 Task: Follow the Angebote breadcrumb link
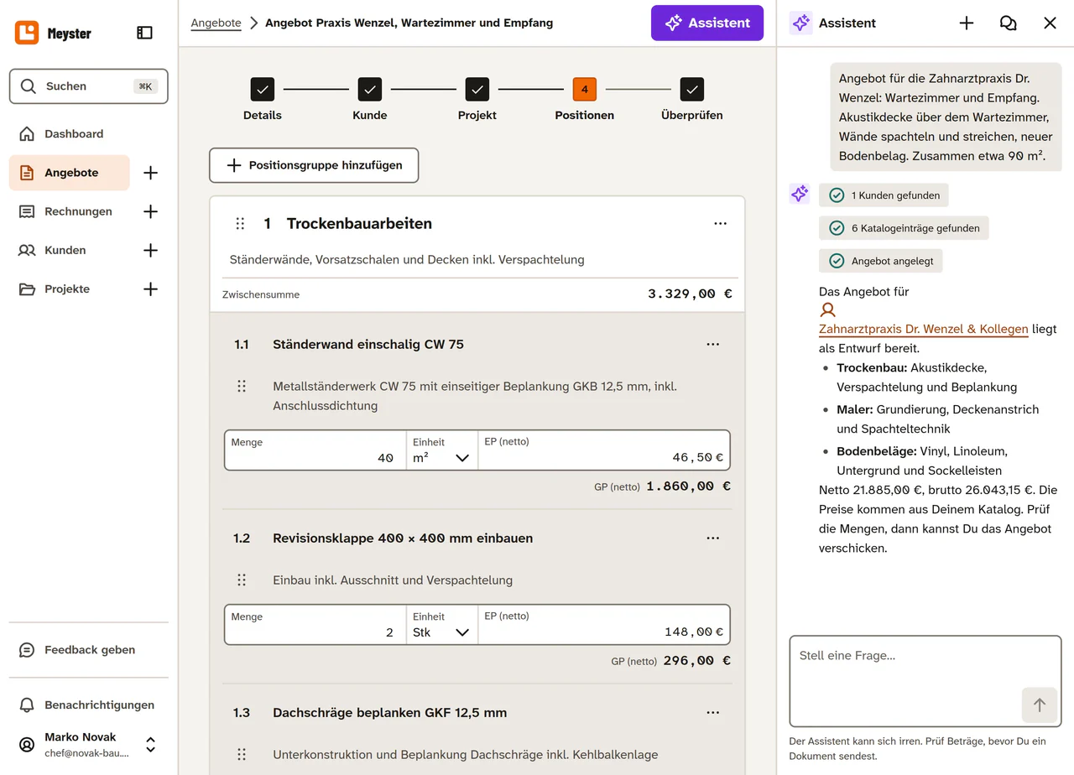point(216,23)
